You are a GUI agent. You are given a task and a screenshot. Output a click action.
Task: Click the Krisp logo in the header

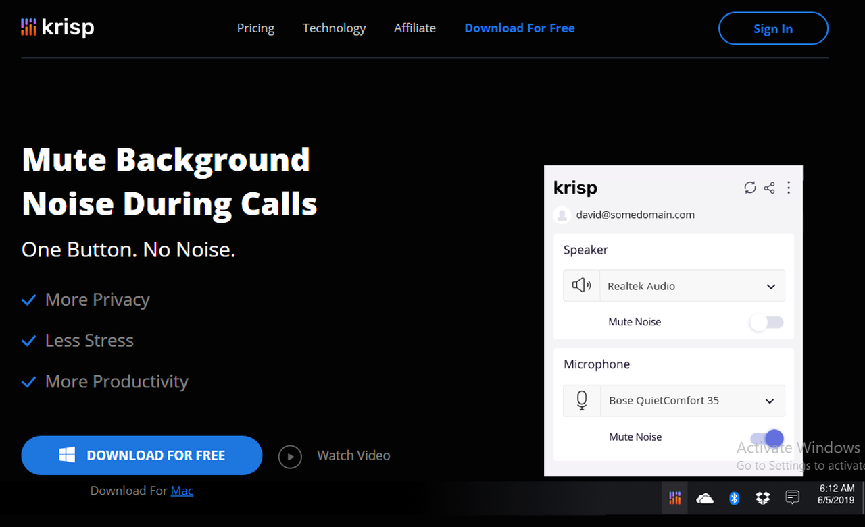click(57, 28)
